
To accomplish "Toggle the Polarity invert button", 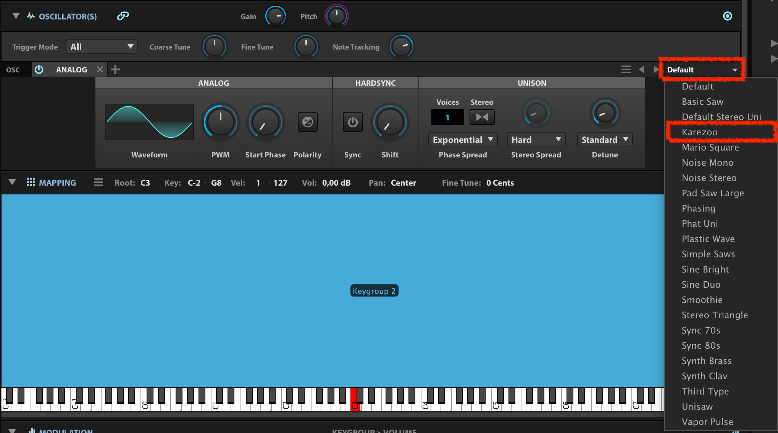I will coord(307,122).
